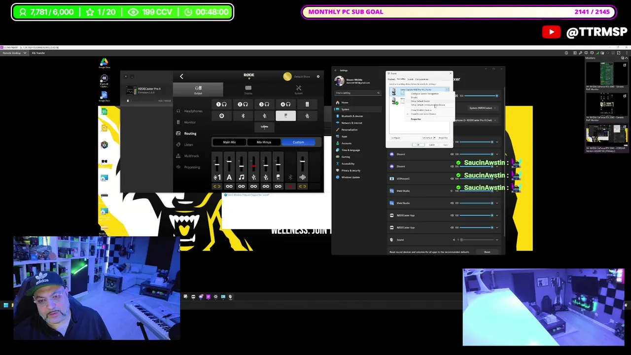Expand the Sound row in volume mixer

[x=497, y=240]
